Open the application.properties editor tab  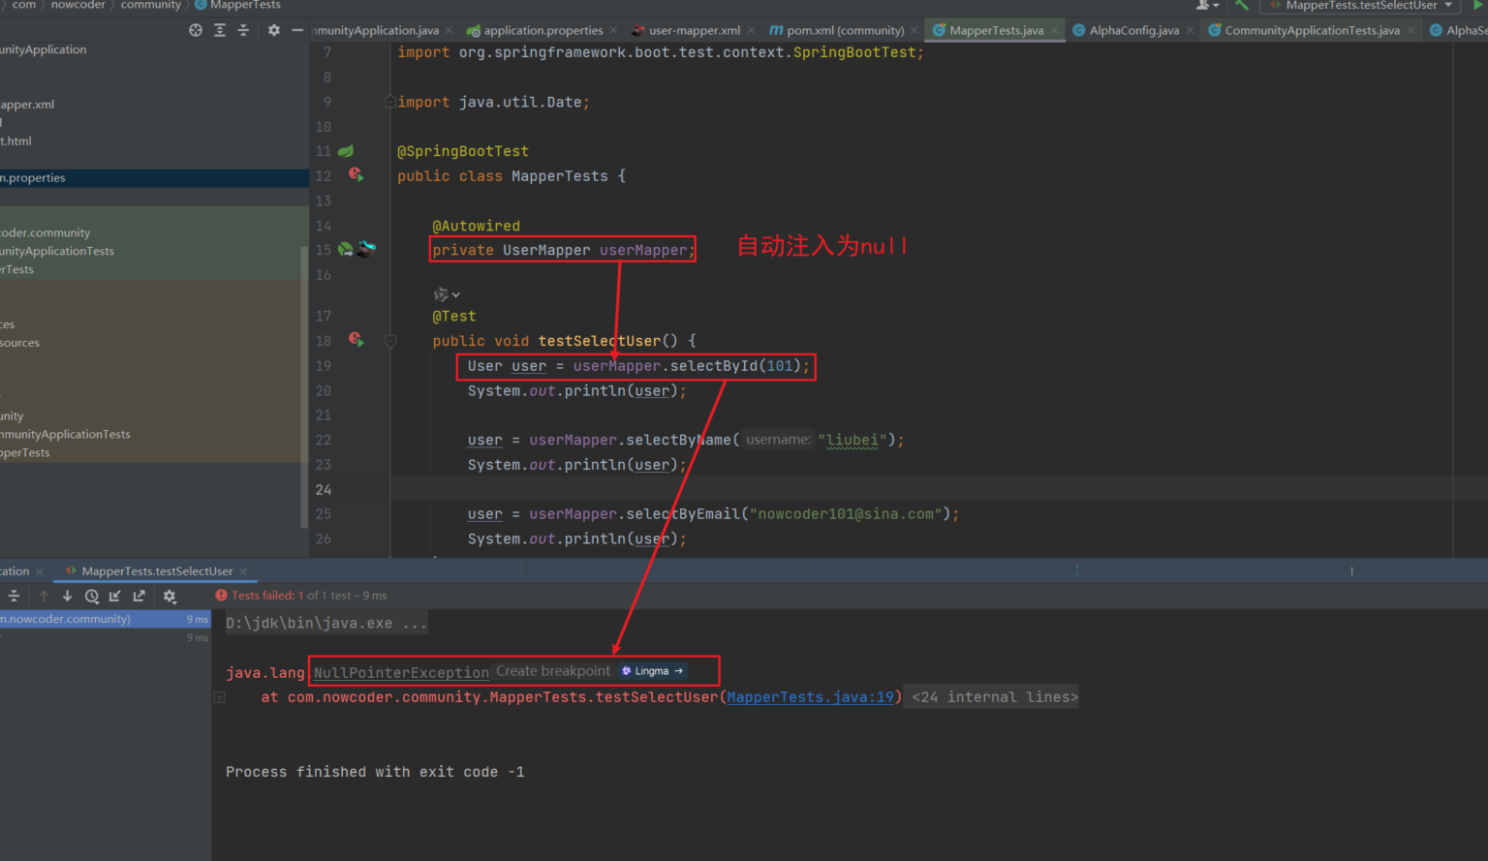click(x=542, y=31)
